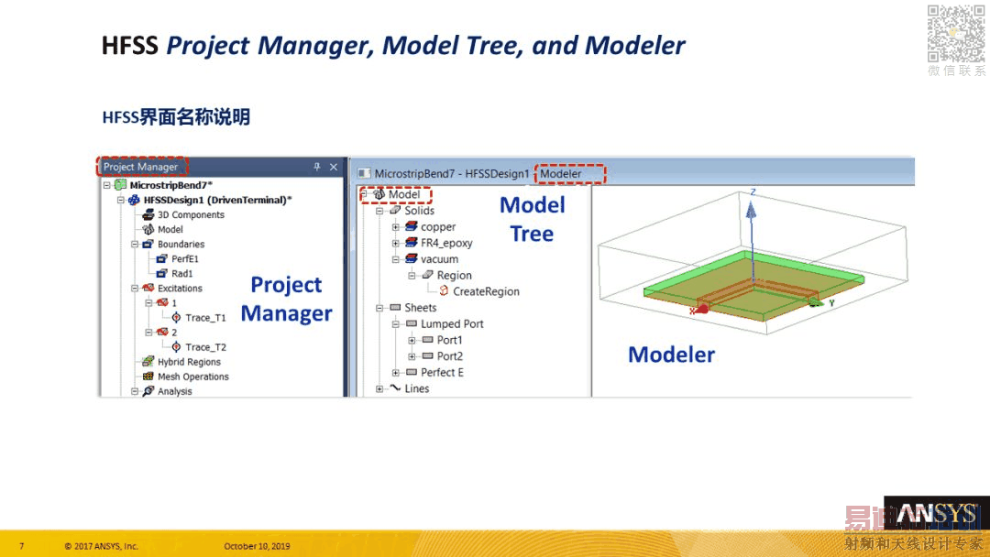Screen dimensions: 990x557
Task: Click the MicrostripBend7 project icon
Action: [120, 185]
